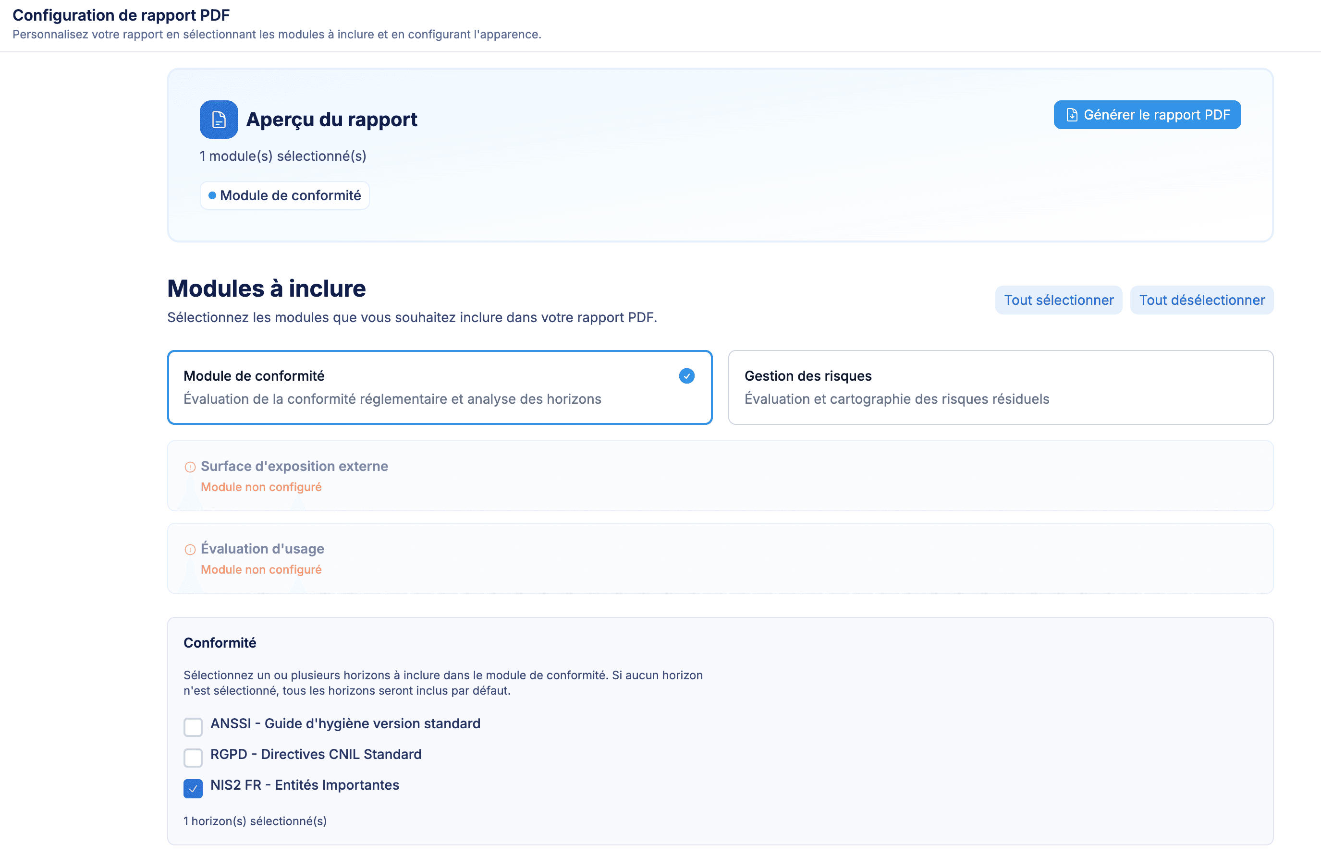Click the document icon beside Aperçu du rapport
The height and width of the screenshot is (867, 1321).
(218, 119)
